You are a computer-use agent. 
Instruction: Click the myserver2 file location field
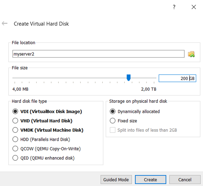[98, 54]
